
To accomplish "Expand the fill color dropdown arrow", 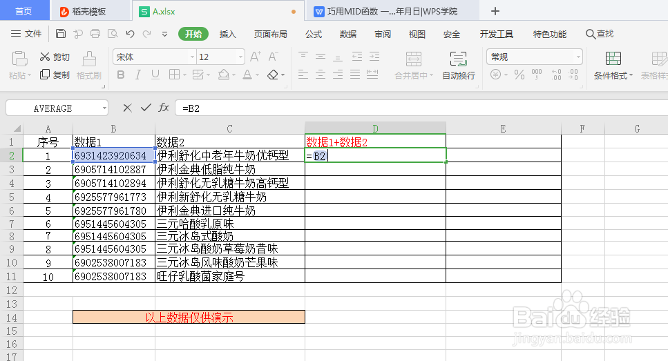I will click(x=234, y=75).
